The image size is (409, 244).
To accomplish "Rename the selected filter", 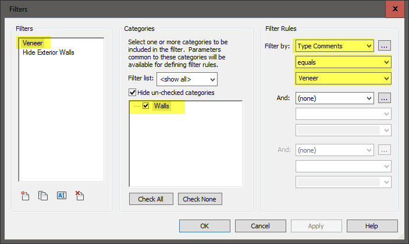I will (x=61, y=196).
